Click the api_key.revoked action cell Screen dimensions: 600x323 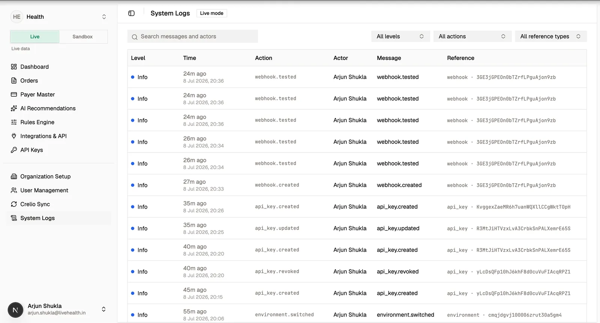click(x=277, y=272)
